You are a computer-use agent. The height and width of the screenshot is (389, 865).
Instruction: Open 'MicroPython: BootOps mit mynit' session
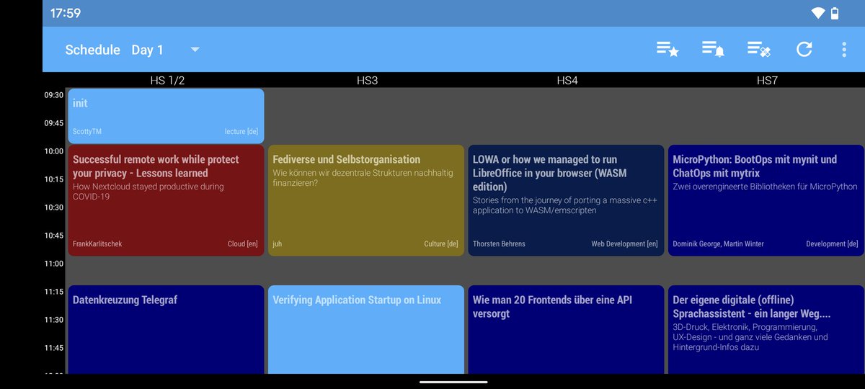766,200
